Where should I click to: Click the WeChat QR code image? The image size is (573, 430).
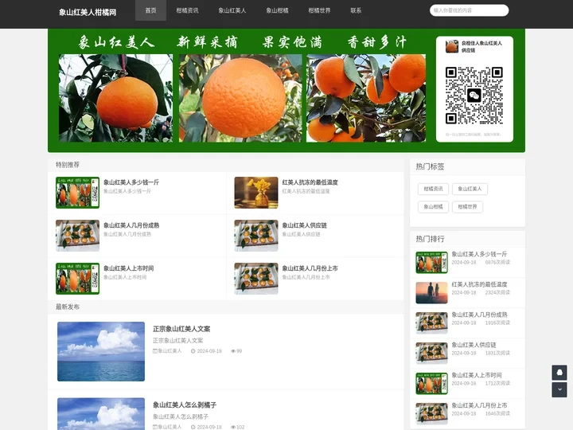[x=474, y=96]
